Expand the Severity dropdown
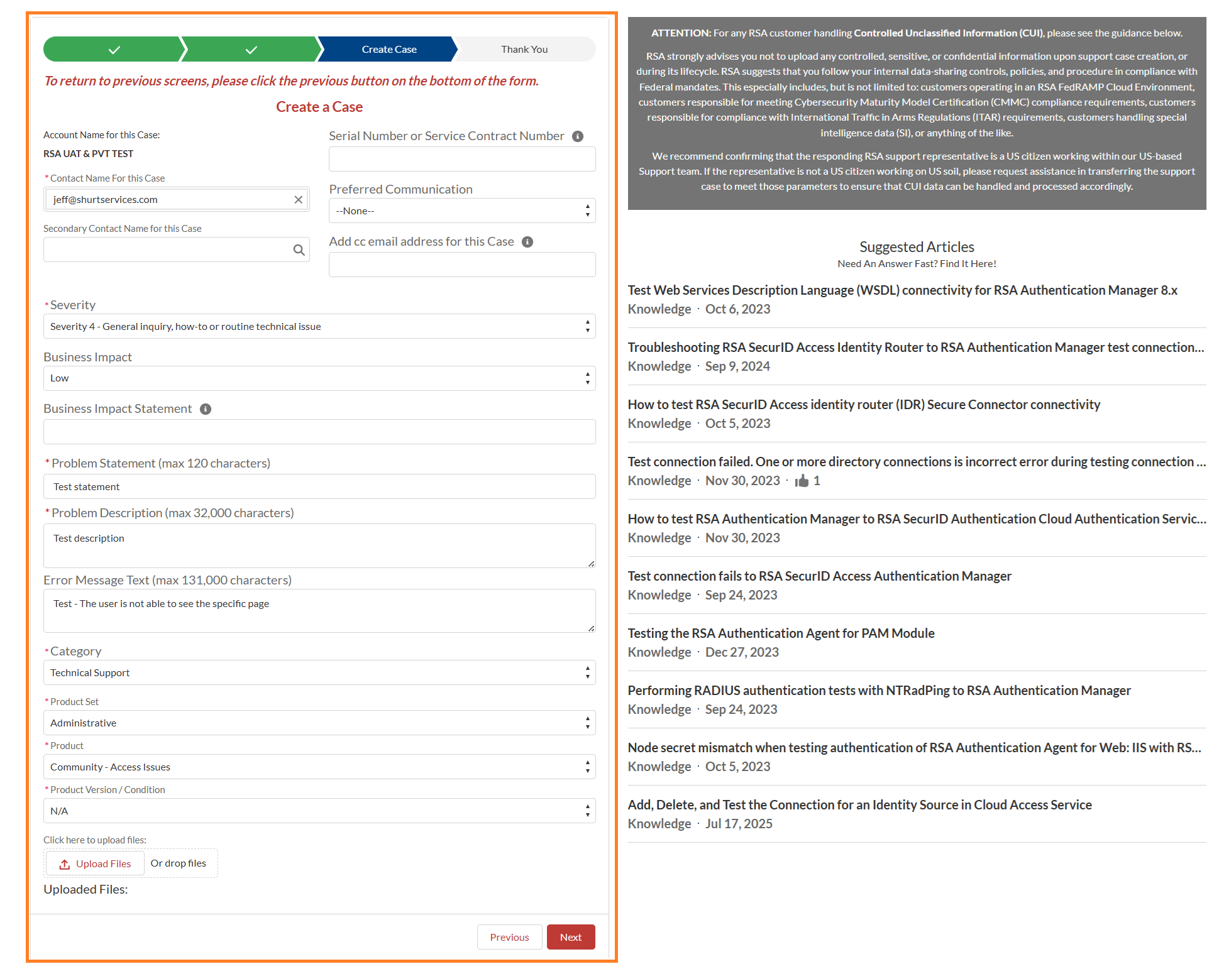 (x=319, y=327)
